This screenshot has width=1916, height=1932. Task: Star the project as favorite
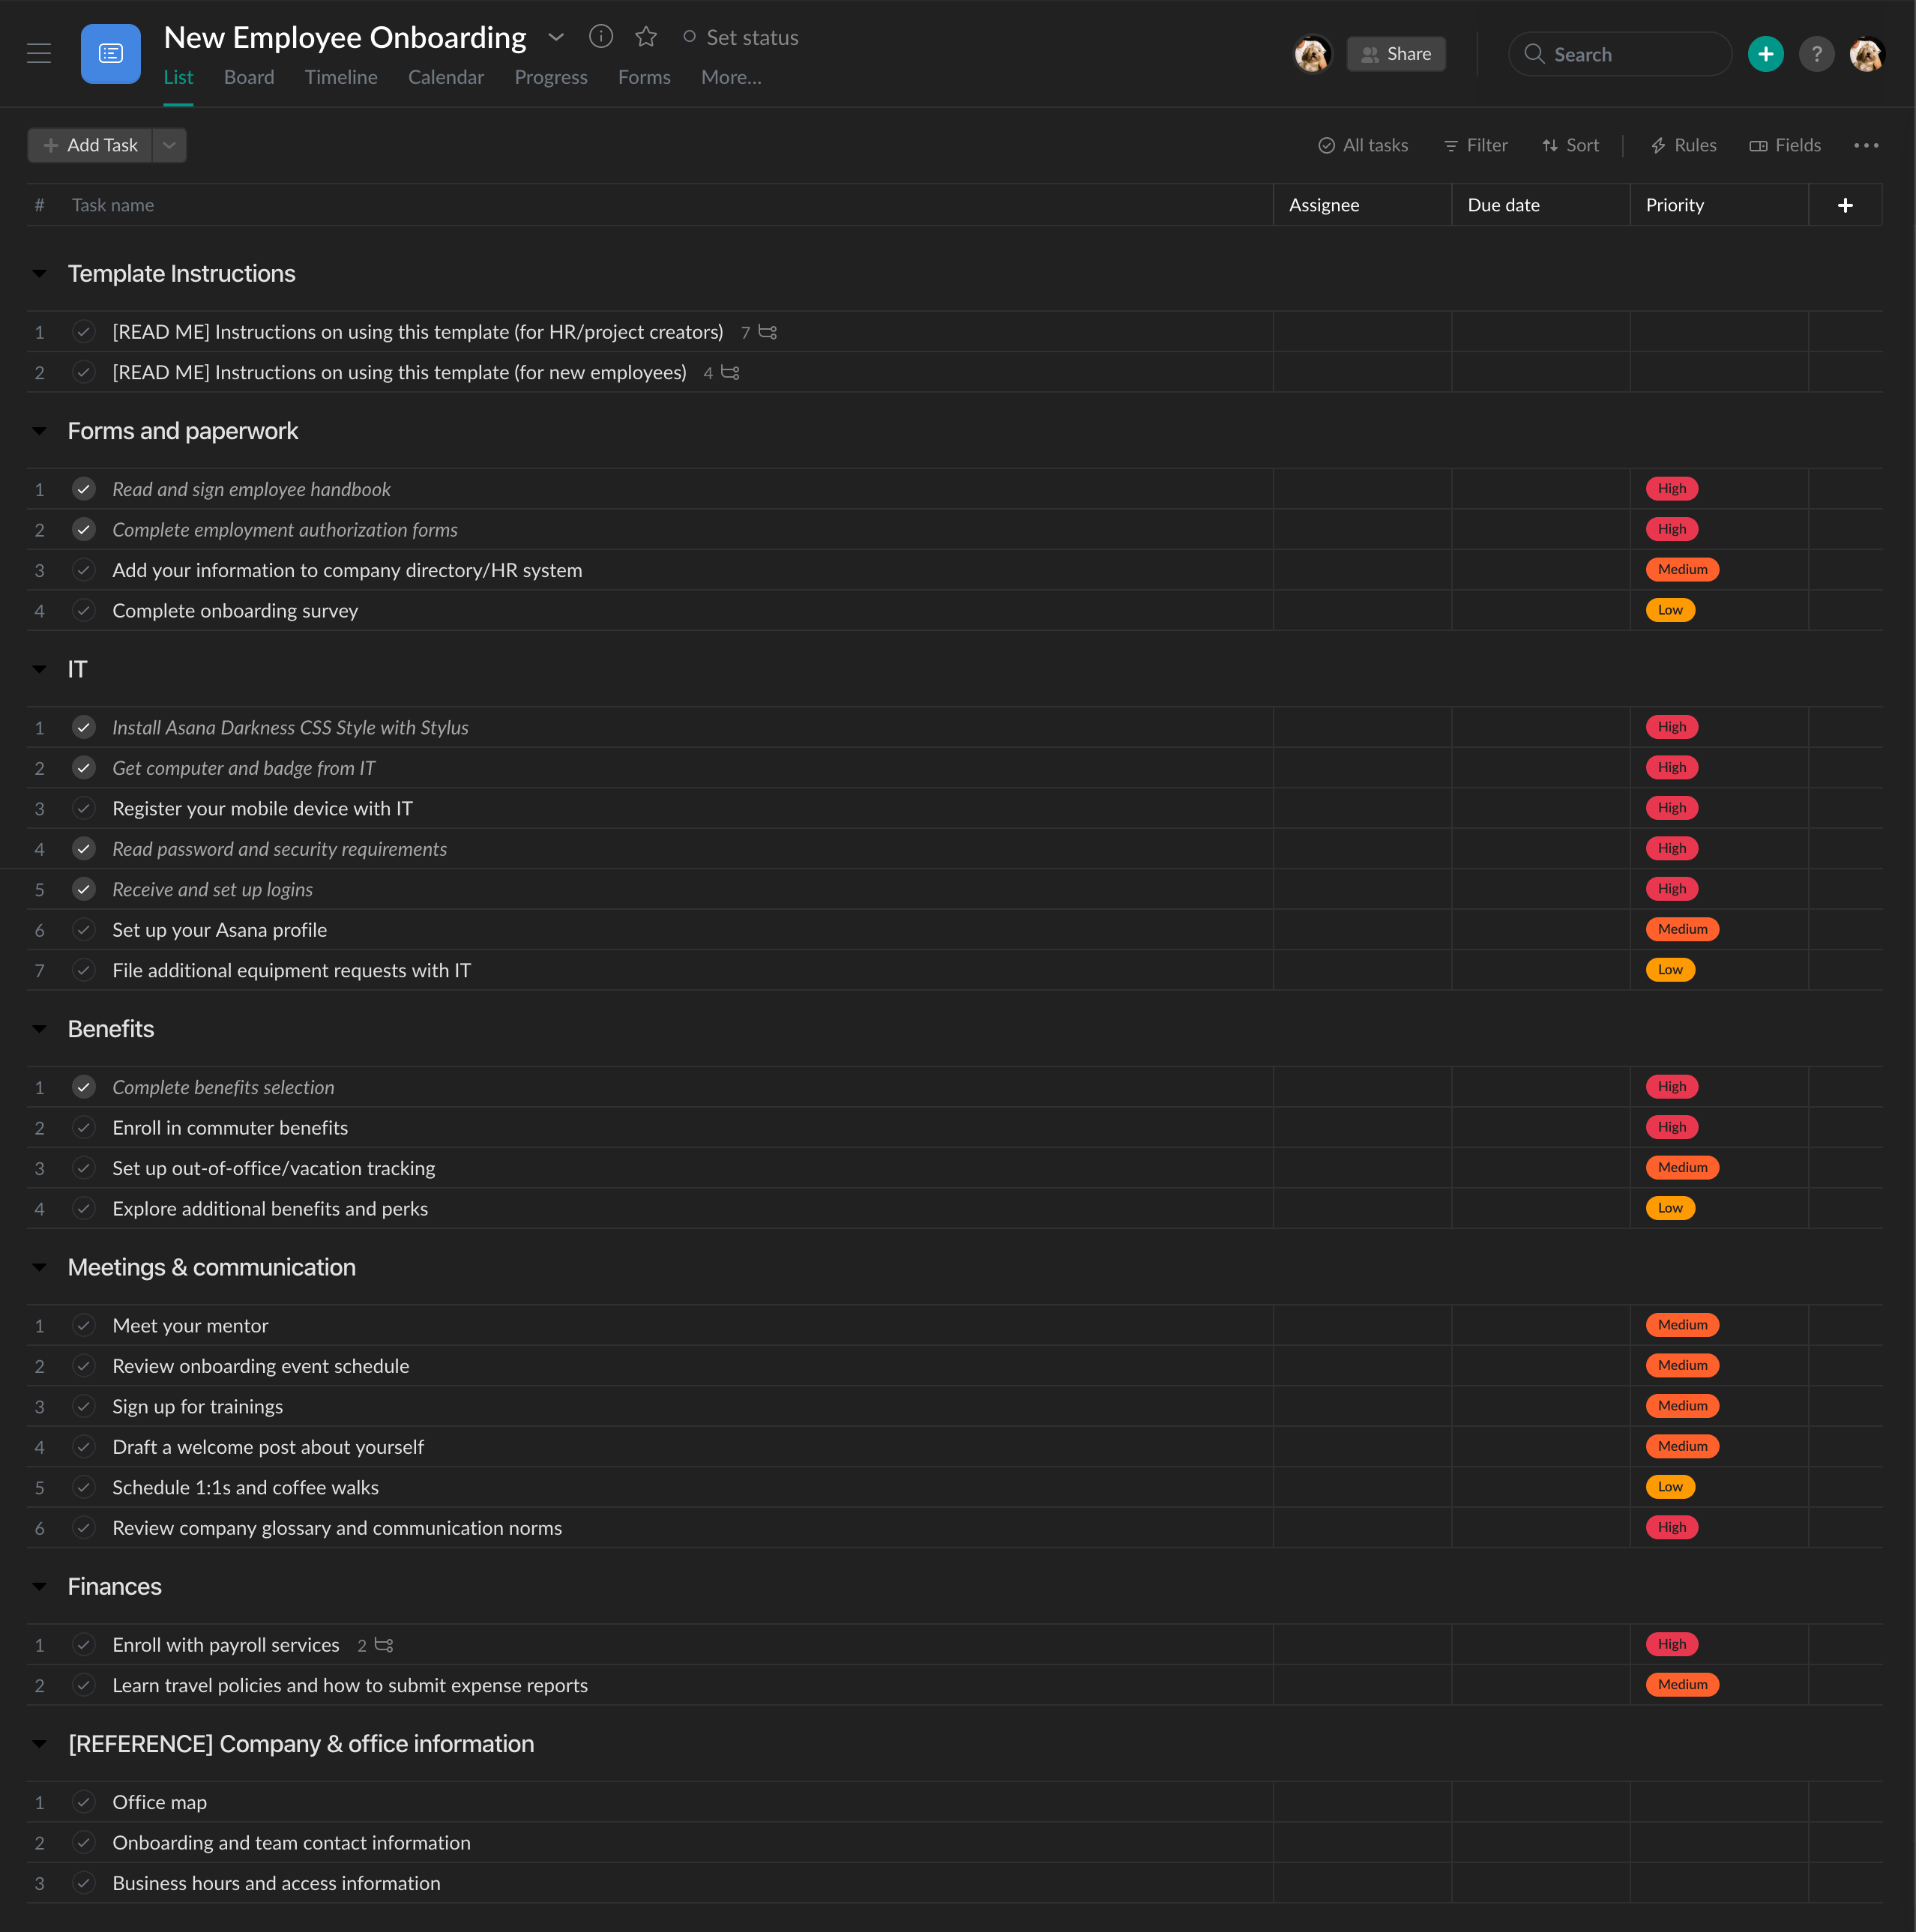pyautogui.click(x=646, y=37)
